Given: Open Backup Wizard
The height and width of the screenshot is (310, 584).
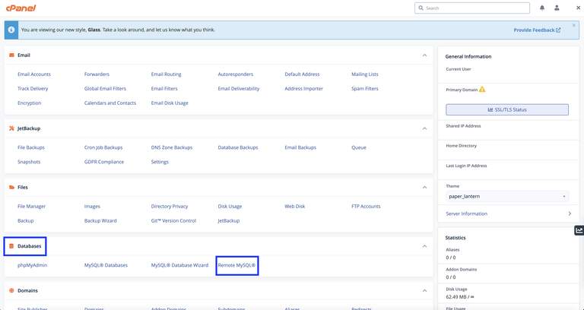Looking at the screenshot, I should (x=100, y=220).
